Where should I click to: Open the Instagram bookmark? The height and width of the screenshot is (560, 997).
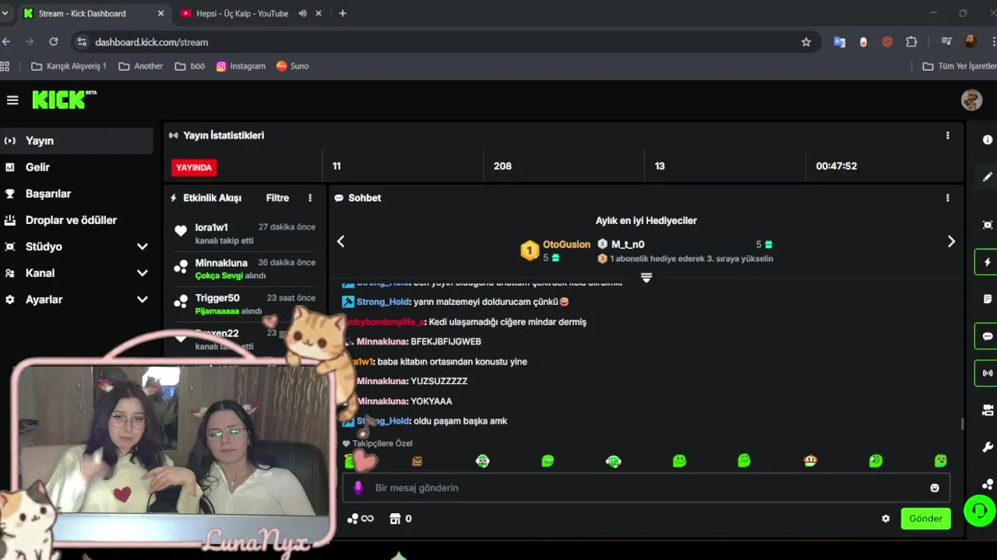(241, 66)
